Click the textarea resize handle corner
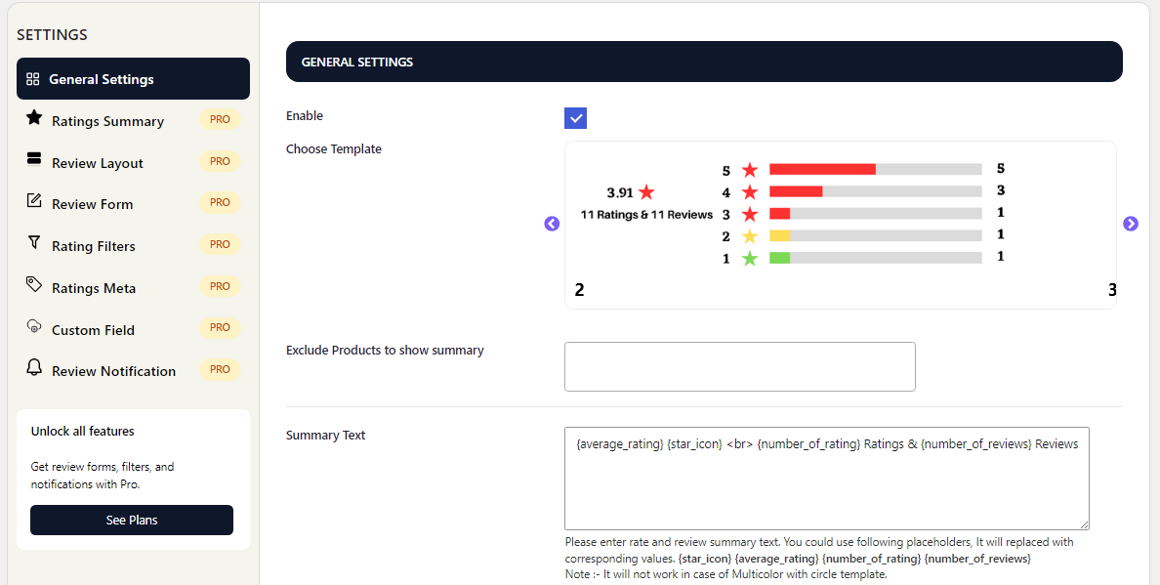1160x585 pixels. tap(1084, 524)
